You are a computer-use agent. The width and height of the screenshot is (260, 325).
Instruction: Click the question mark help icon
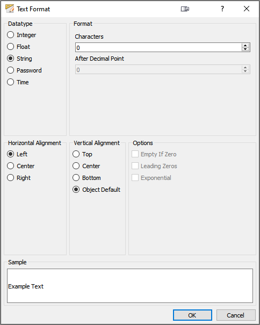(222, 9)
